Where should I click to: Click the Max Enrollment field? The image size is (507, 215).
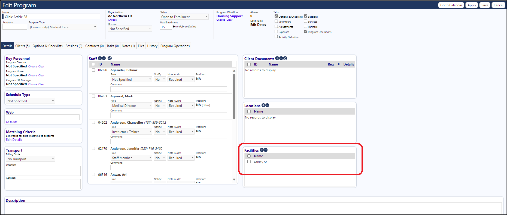[x=166, y=27]
